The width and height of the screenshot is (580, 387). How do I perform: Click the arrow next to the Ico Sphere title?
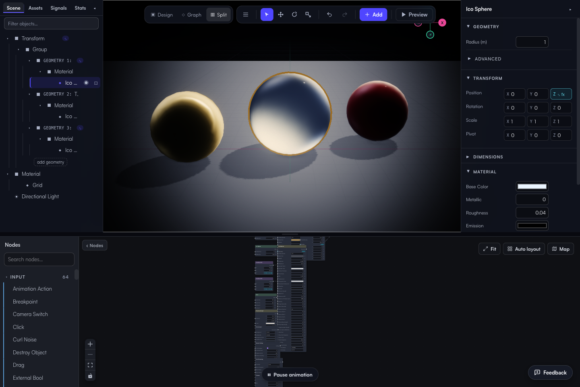[x=570, y=9]
